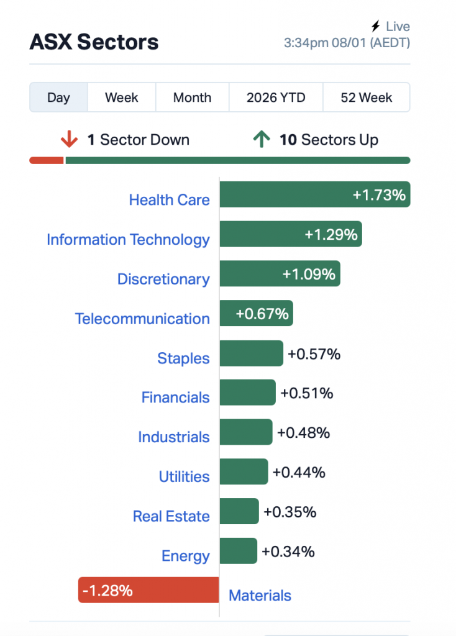Image resolution: width=456 pixels, height=636 pixels.
Task: Open the Information Technology sector link
Action: tap(128, 240)
